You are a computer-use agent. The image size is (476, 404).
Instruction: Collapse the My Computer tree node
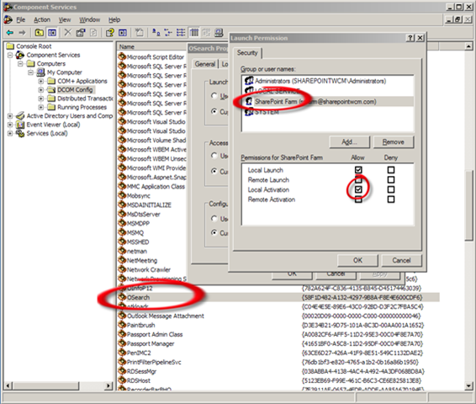[30, 72]
